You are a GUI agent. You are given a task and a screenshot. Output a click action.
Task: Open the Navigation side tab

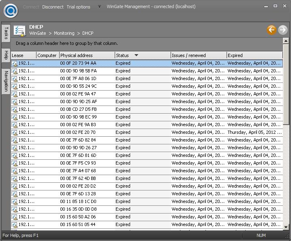tap(6, 81)
